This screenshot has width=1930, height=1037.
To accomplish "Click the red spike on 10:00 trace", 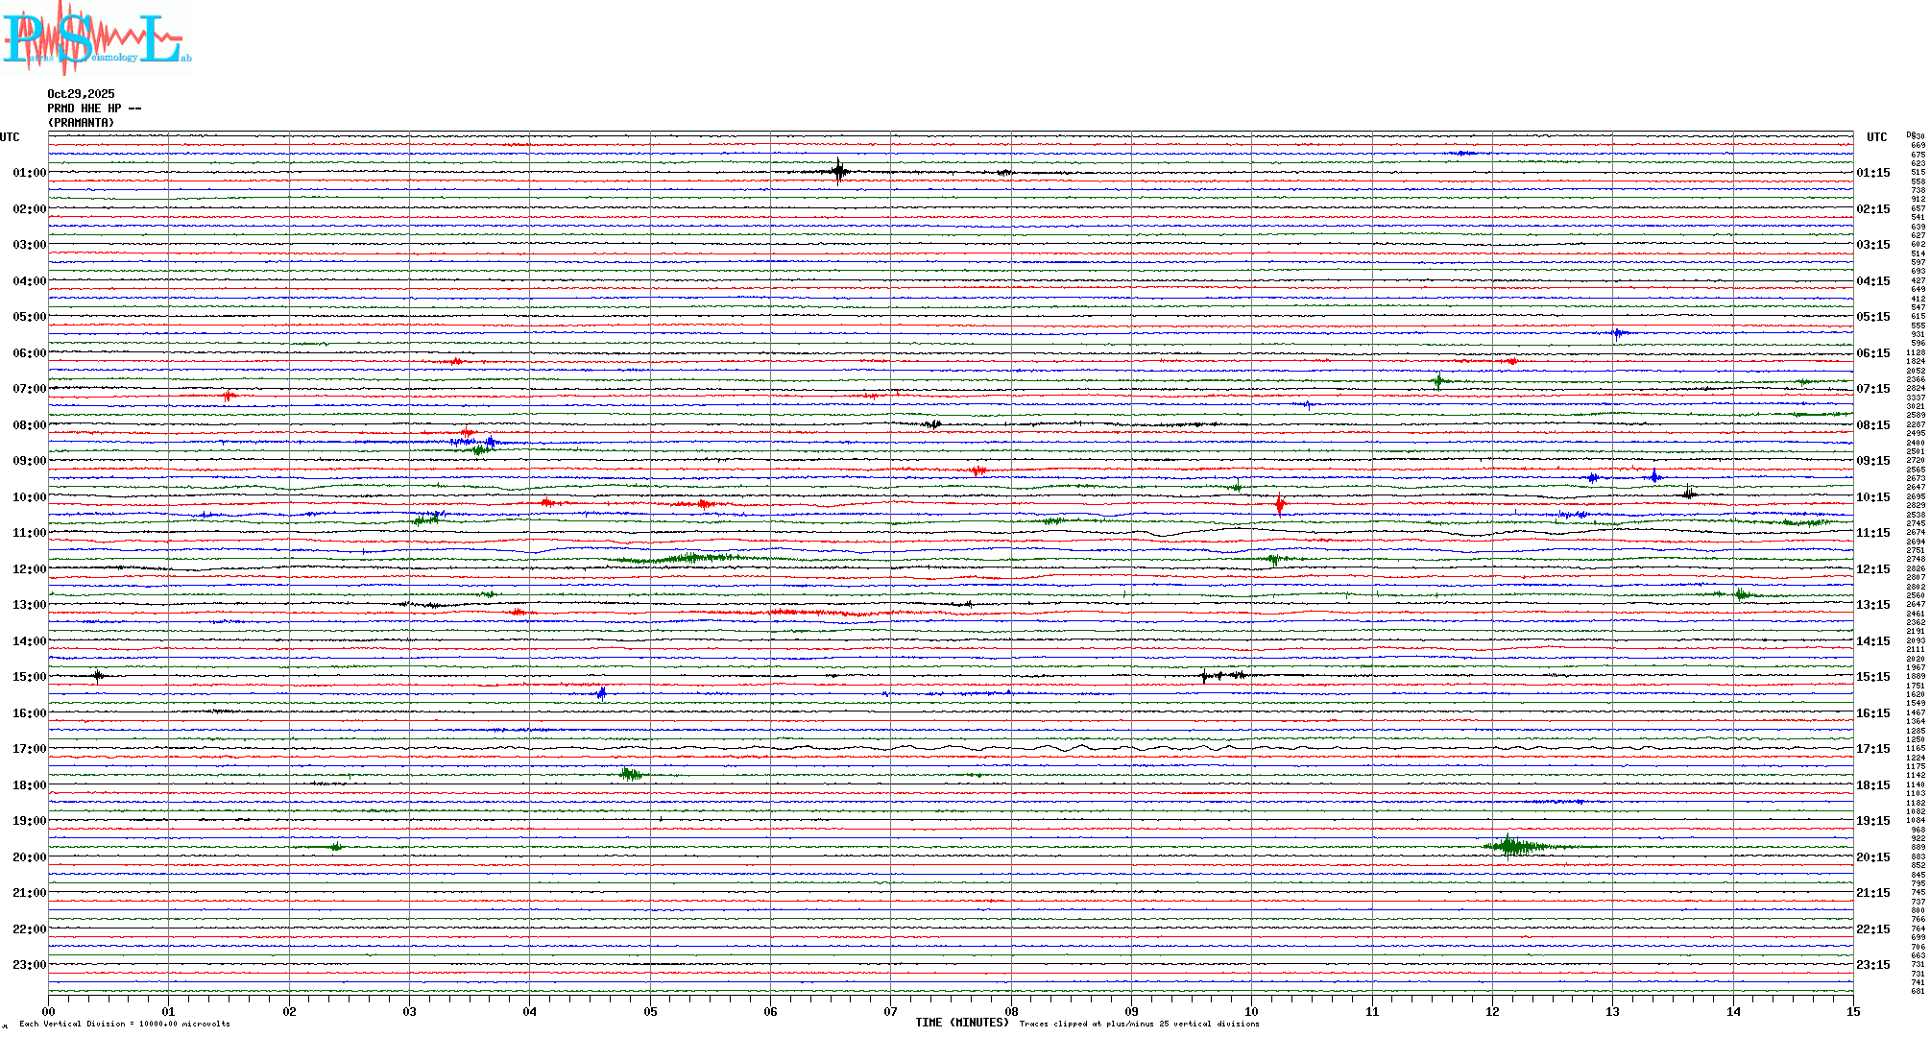I will [x=1279, y=503].
